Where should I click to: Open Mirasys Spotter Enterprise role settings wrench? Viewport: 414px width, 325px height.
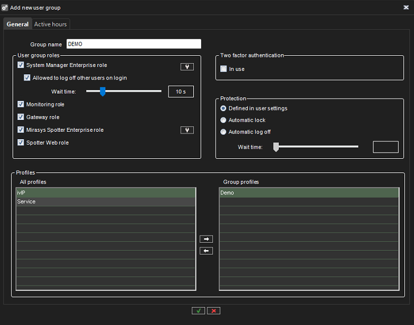(x=187, y=130)
